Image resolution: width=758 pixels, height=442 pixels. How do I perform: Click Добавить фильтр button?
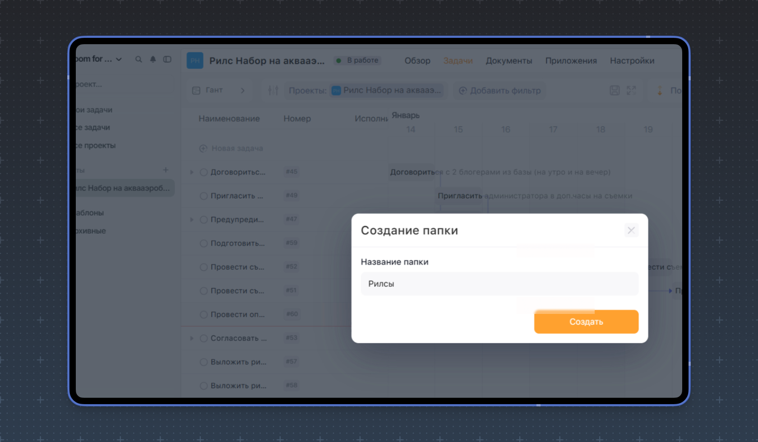[x=499, y=91]
